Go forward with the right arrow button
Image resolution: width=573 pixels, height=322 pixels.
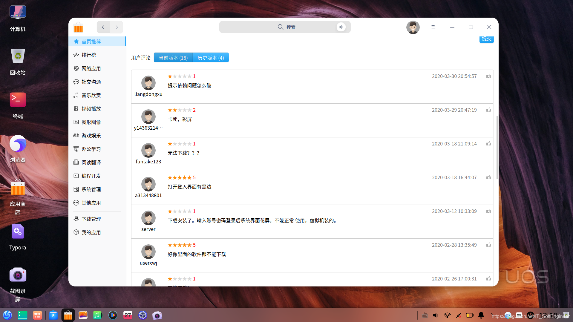pos(117,27)
